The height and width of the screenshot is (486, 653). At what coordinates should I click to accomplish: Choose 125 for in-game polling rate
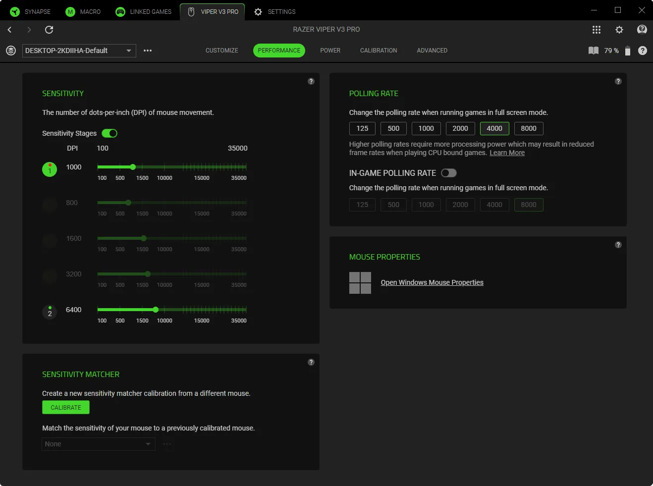tap(363, 205)
